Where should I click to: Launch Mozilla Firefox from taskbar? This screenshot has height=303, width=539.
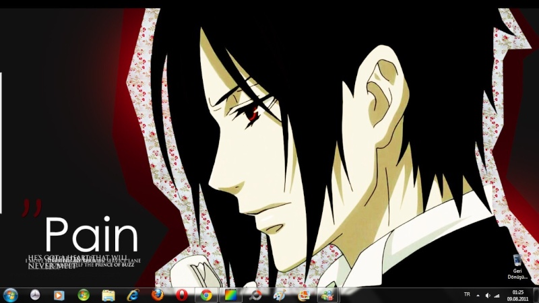point(158,295)
